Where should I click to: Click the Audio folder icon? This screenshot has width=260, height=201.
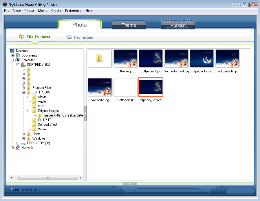34,102
